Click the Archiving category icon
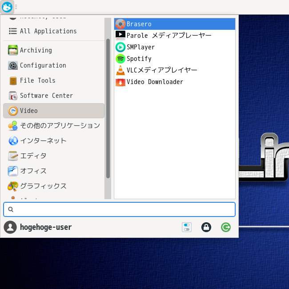The width and height of the screenshot is (289, 289). pos(13,50)
